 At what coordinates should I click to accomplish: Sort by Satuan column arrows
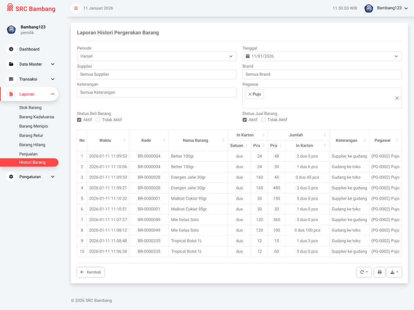coord(246,145)
